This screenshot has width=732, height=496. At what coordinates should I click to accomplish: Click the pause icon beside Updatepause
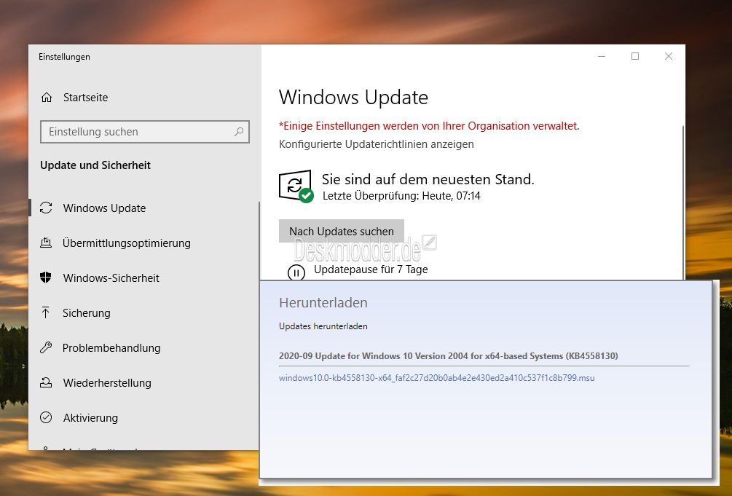[x=296, y=272]
